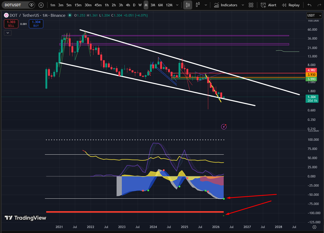Select the 5m timeframe

tap(69, 5)
